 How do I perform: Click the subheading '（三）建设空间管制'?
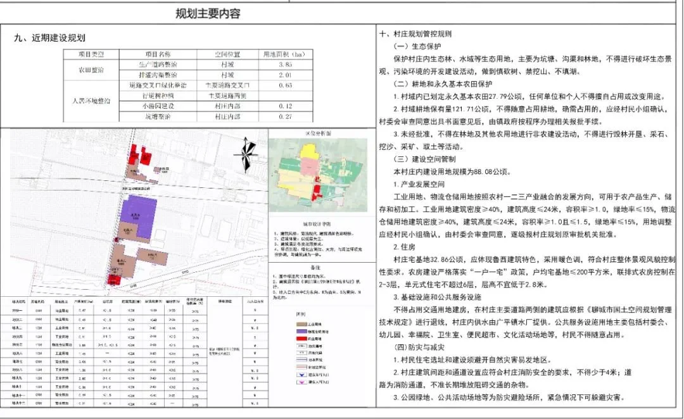(x=424, y=159)
